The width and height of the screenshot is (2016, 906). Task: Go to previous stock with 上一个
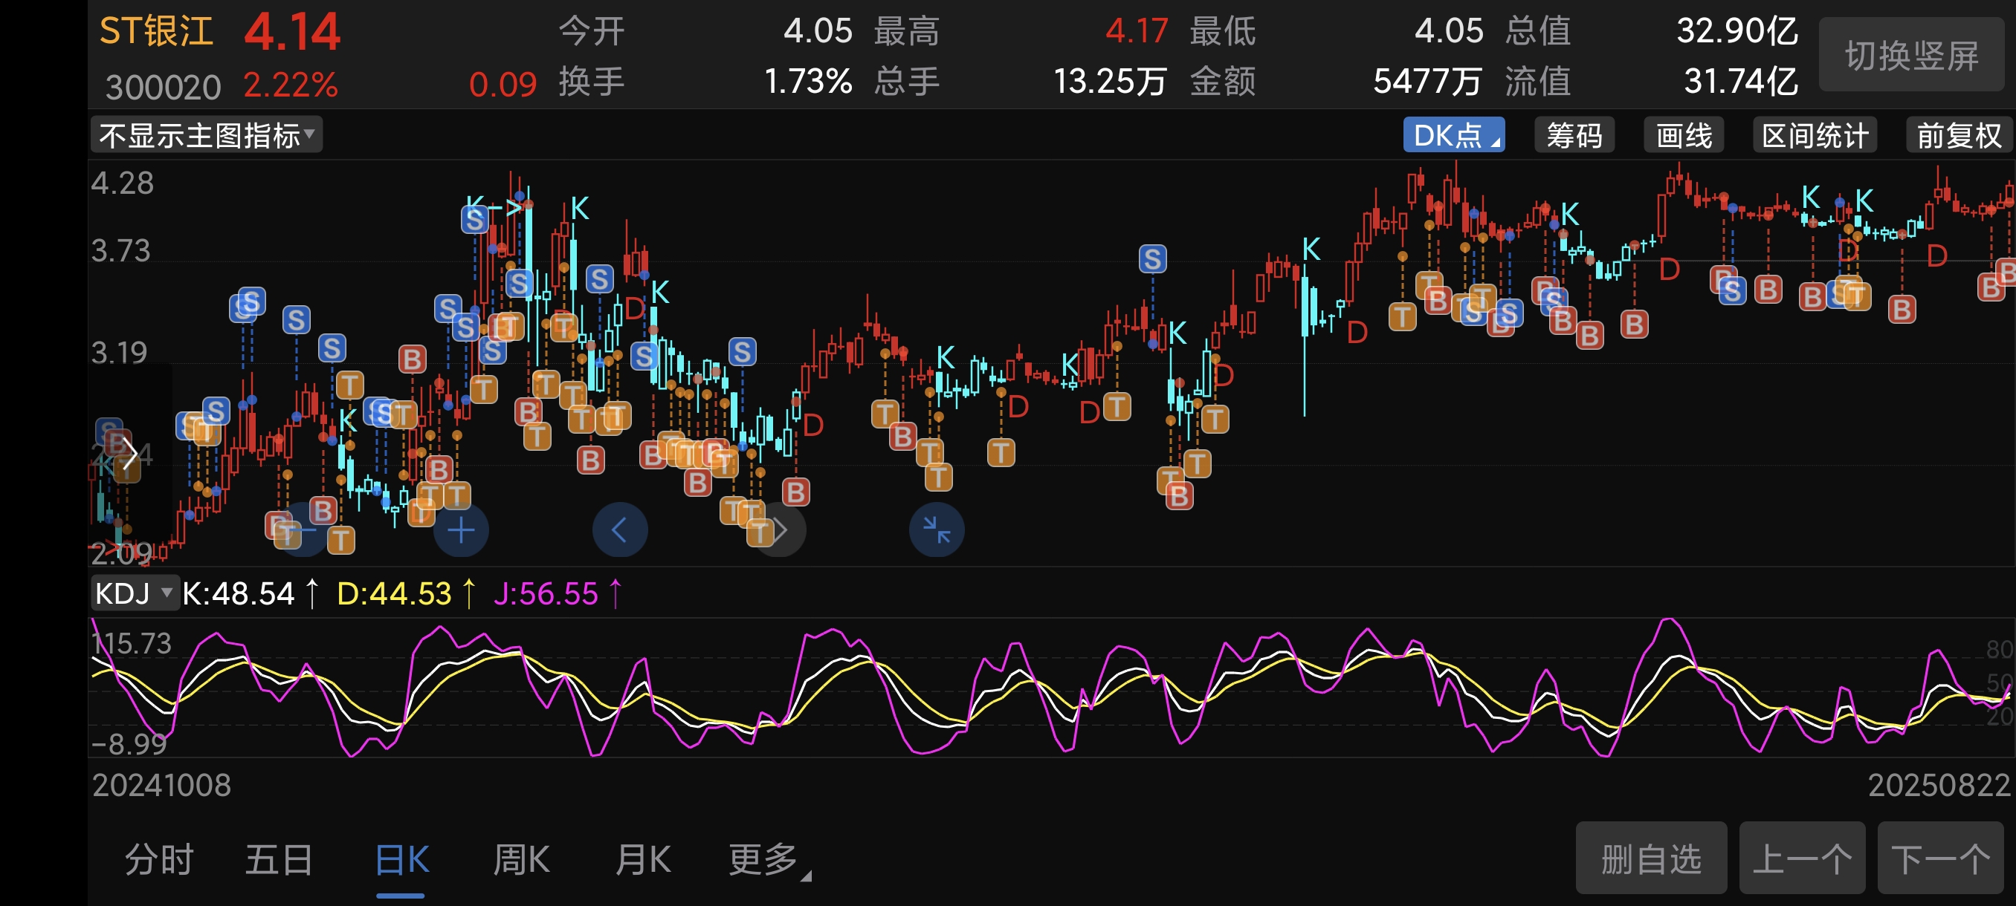pyautogui.click(x=1802, y=858)
